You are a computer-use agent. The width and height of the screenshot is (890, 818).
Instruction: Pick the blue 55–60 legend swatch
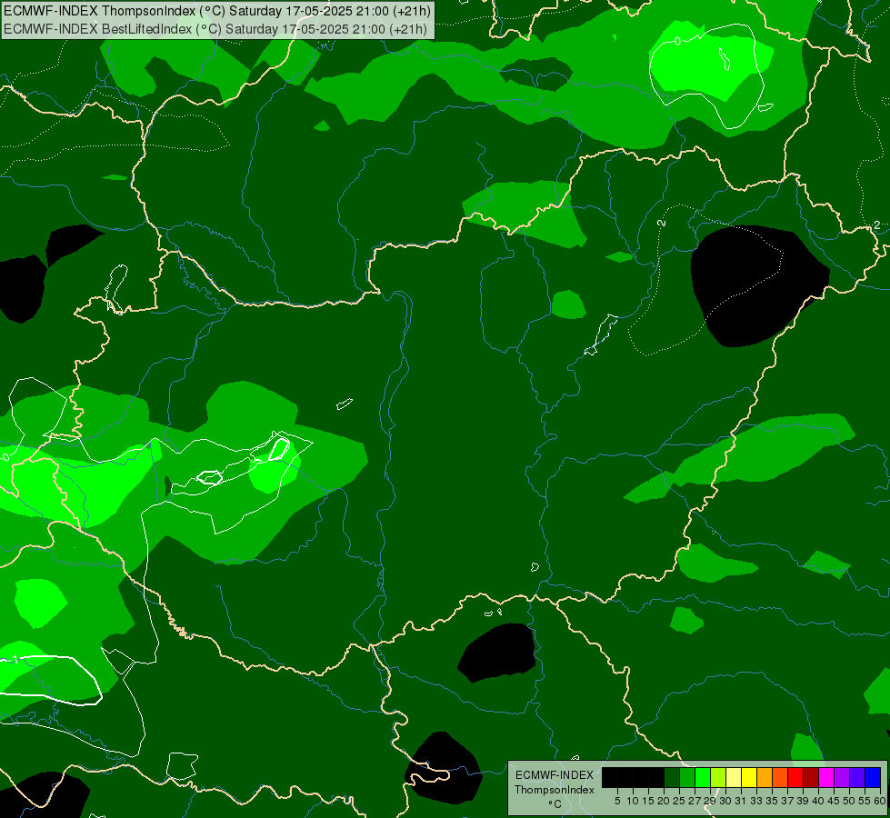[x=873, y=777]
